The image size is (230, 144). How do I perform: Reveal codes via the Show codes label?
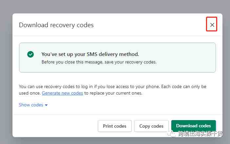(31, 105)
